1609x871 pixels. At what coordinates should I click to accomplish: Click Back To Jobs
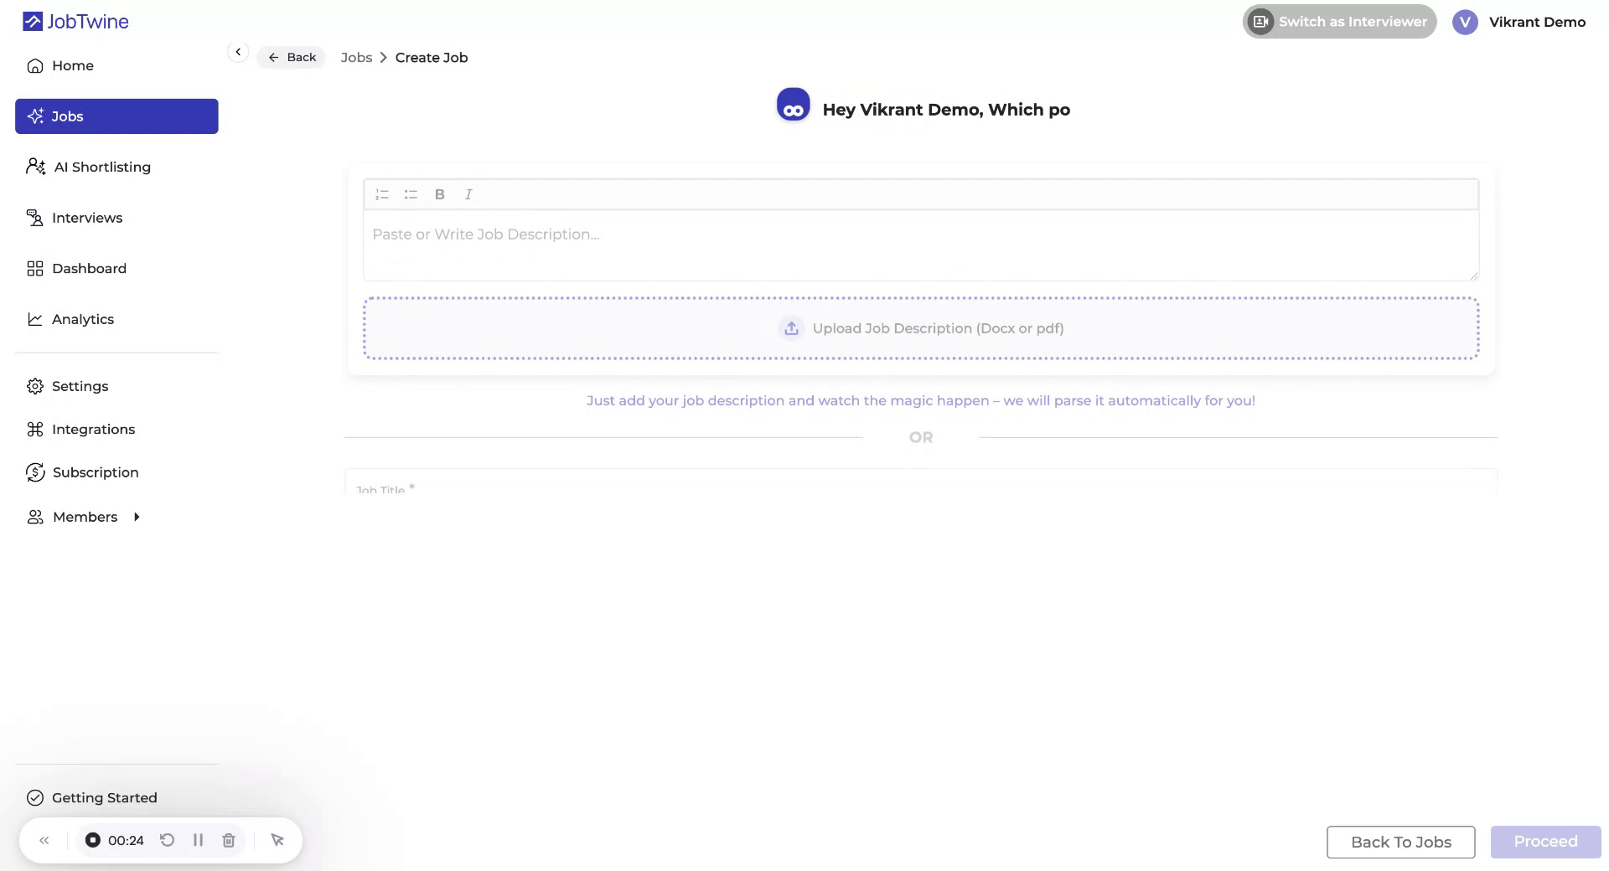[1400, 842]
